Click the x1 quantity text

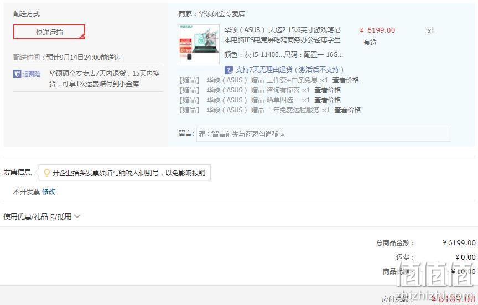pos(430,31)
